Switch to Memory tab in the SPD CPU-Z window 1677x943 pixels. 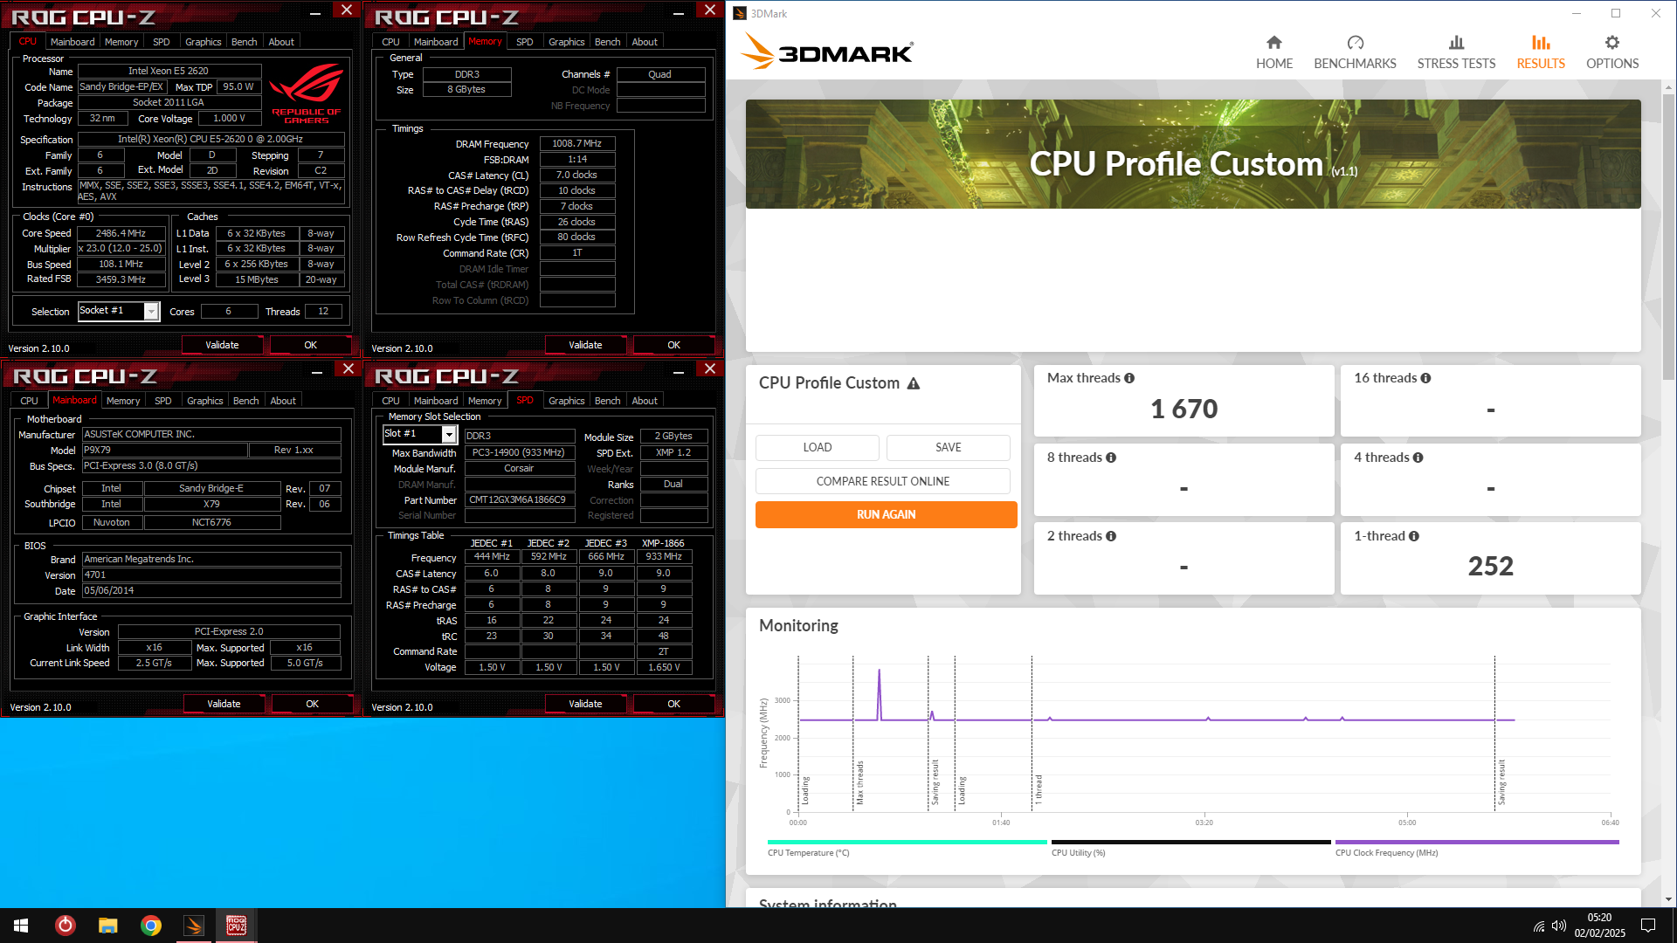485,401
